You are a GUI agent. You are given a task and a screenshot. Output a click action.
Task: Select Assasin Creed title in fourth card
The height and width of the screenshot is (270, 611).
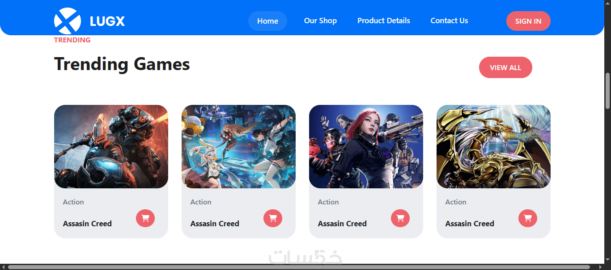tap(470, 224)
